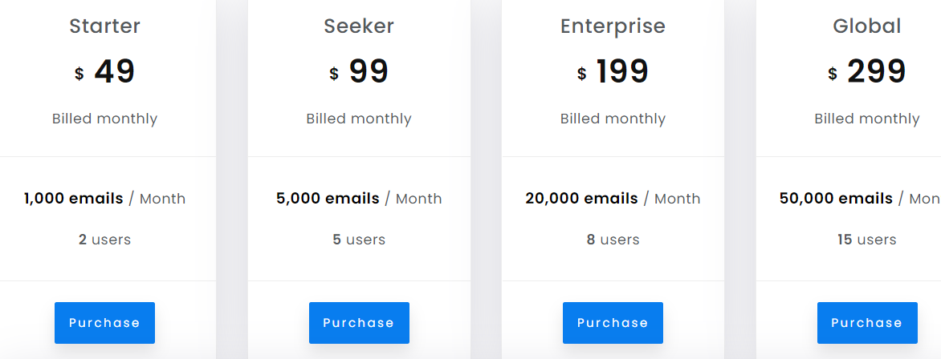Click the 2 users label

[104, 240]
